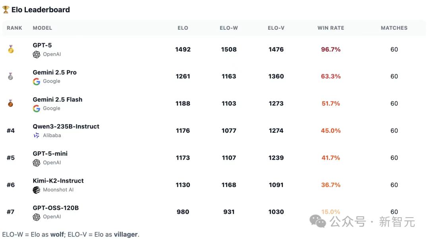Click the Moonshot AI logo under Kimi-K2-Instruct
429x239 pixels.
37,190
